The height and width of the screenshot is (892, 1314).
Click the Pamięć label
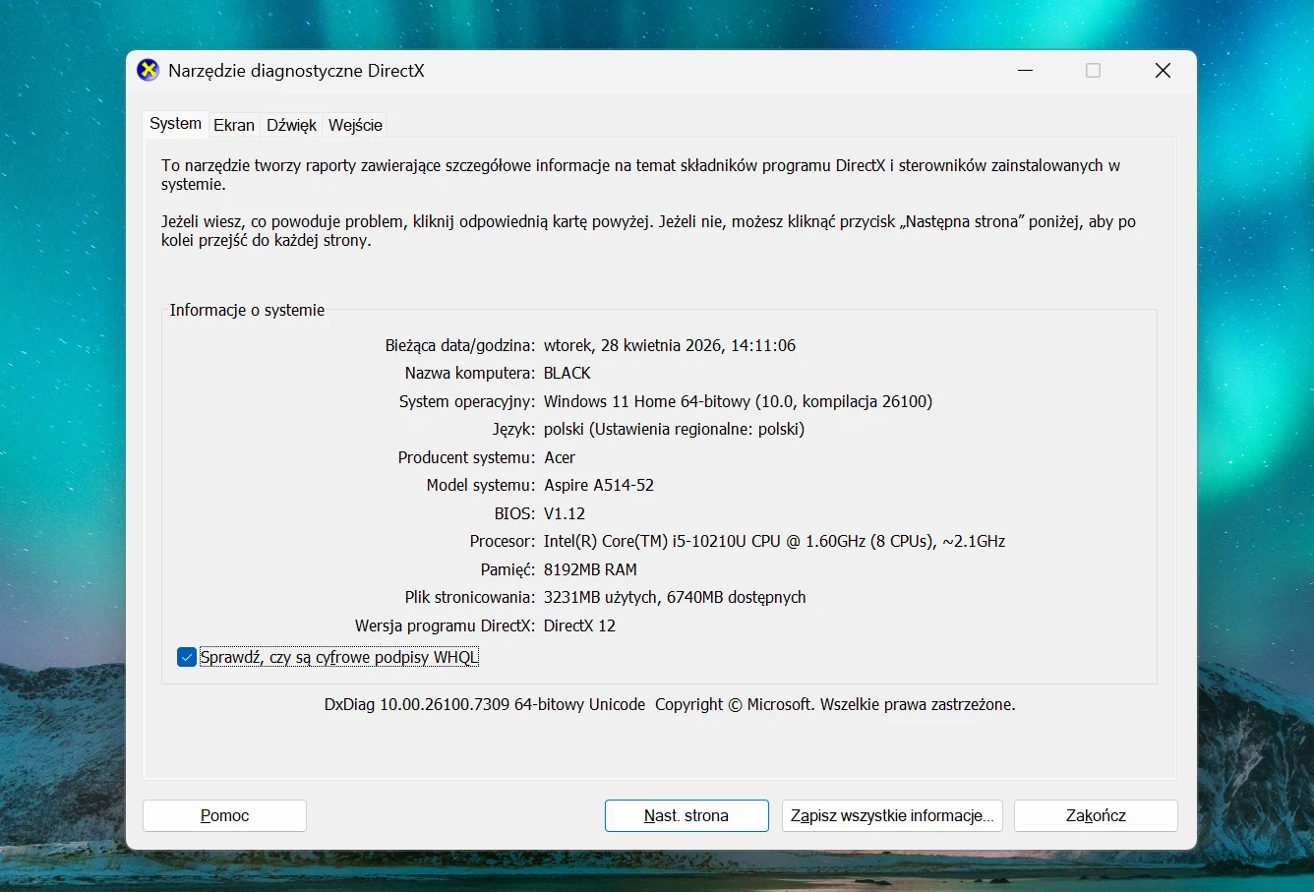(508, 569)
